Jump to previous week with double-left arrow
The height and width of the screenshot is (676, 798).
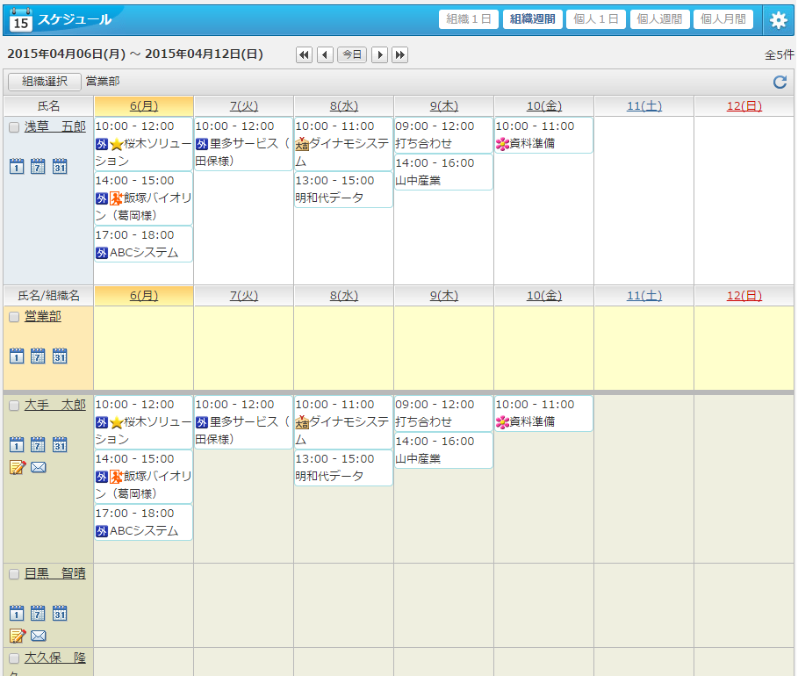pyautogui.click(x=305, y=54)
